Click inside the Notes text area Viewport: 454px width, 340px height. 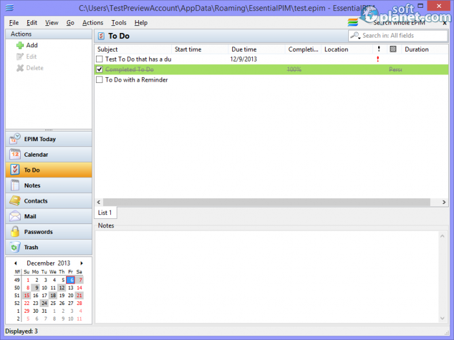click(271, 275)
